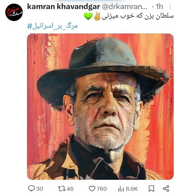
Task: Open the blue Persian hashtag link
Action: [x=53, y=26]
